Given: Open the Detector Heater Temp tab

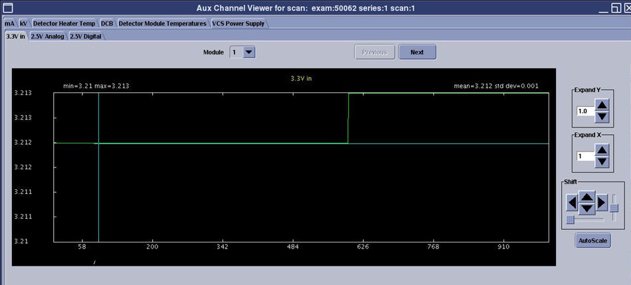Looking at the screenshot, I should pos(64,23).
